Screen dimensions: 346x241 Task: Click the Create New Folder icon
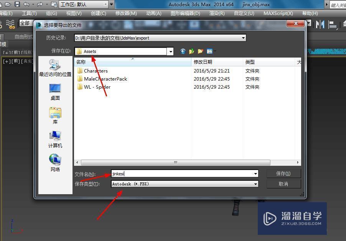coord(200,51)
